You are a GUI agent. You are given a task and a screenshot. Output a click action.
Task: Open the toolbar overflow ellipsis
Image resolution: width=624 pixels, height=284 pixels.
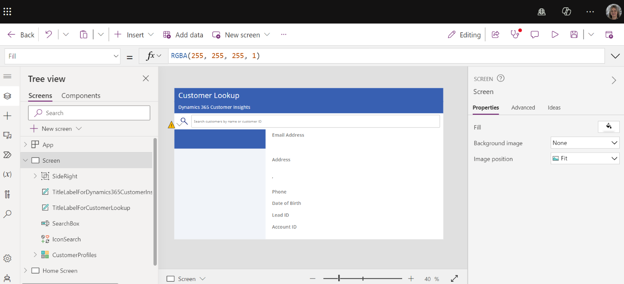[284, 34]
